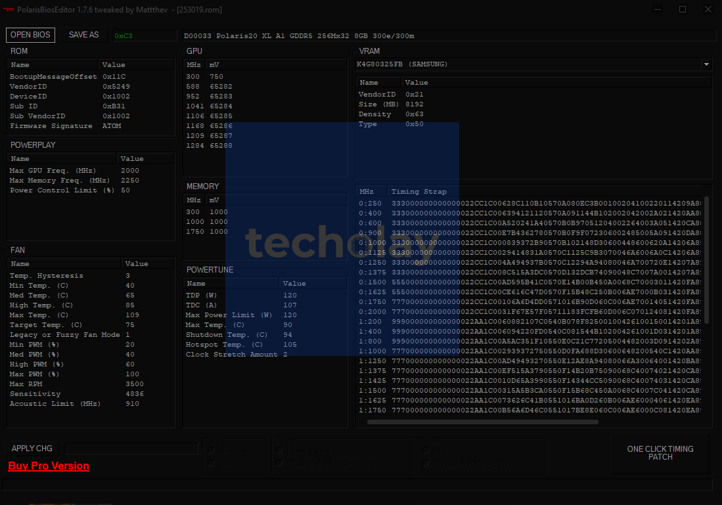Select the BootupMessageOffset ROM row
This screenshot has height=505, width=722.
pos(91,77)
